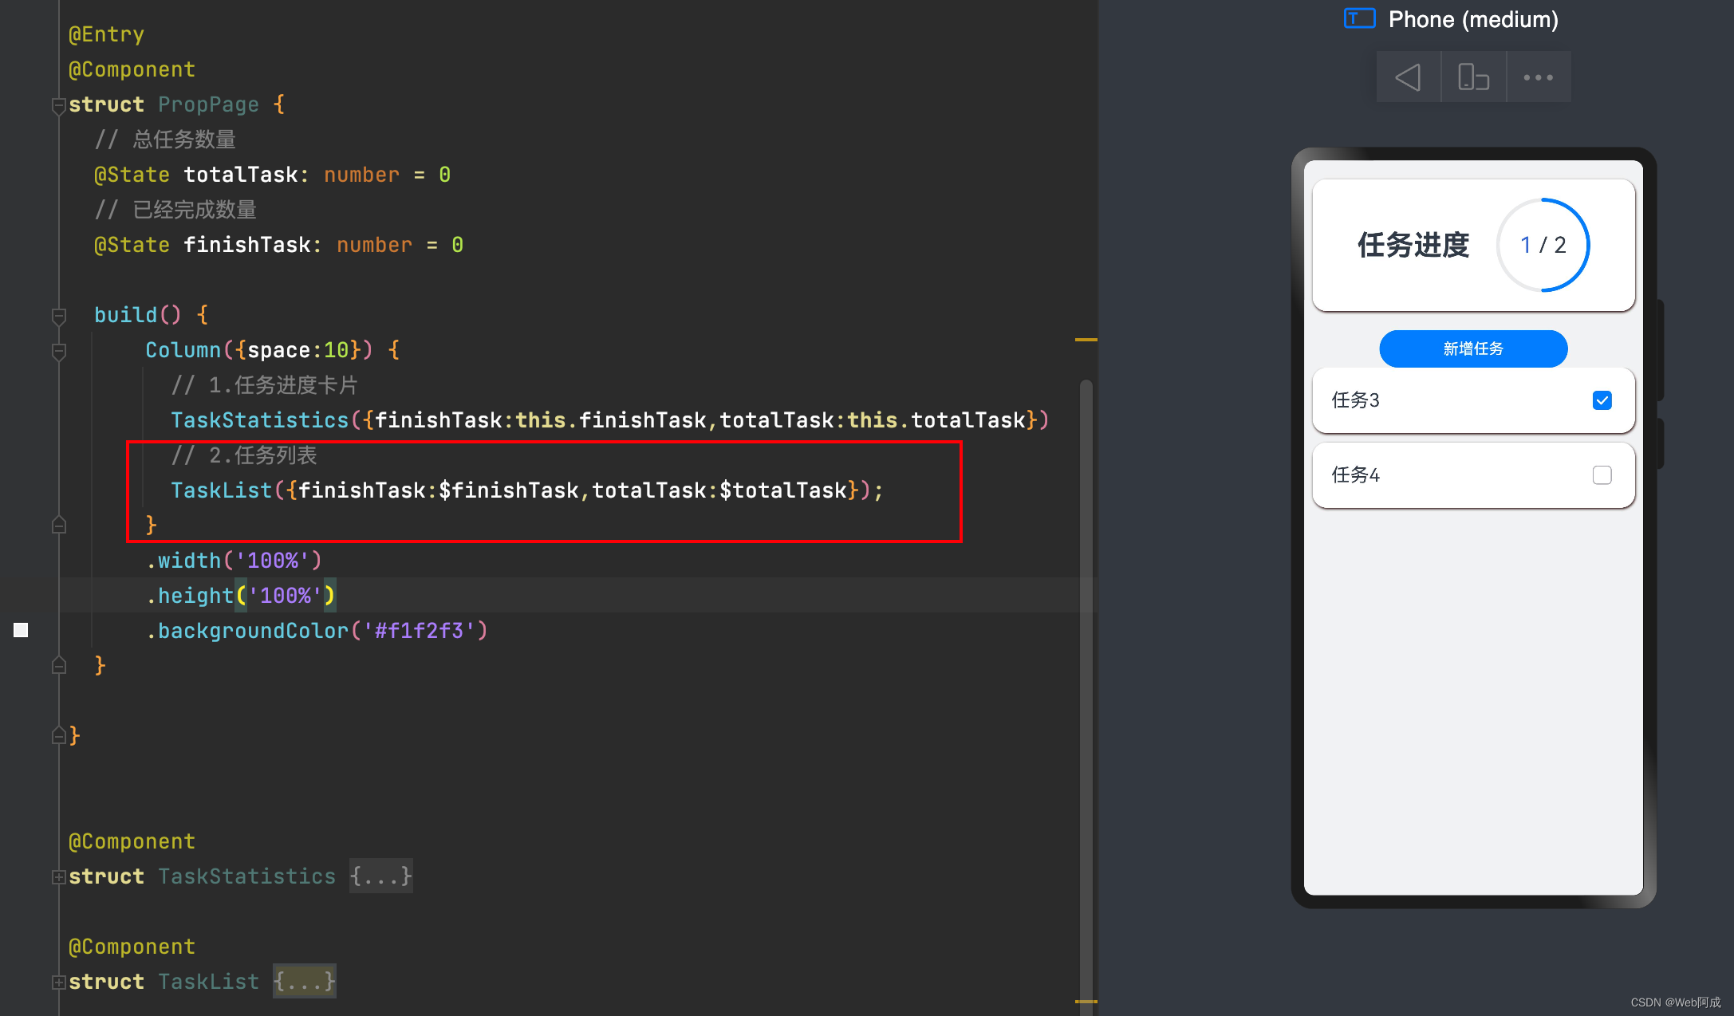Viewport: 1734px width, 1016px height.
Task: Click the previewer back arrow icon
Action: click(x=1409, y=77)
